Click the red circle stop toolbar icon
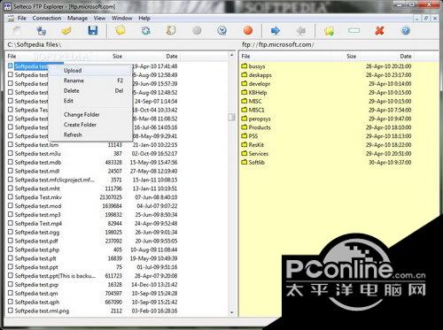The image size is (443, 330). 248,30
